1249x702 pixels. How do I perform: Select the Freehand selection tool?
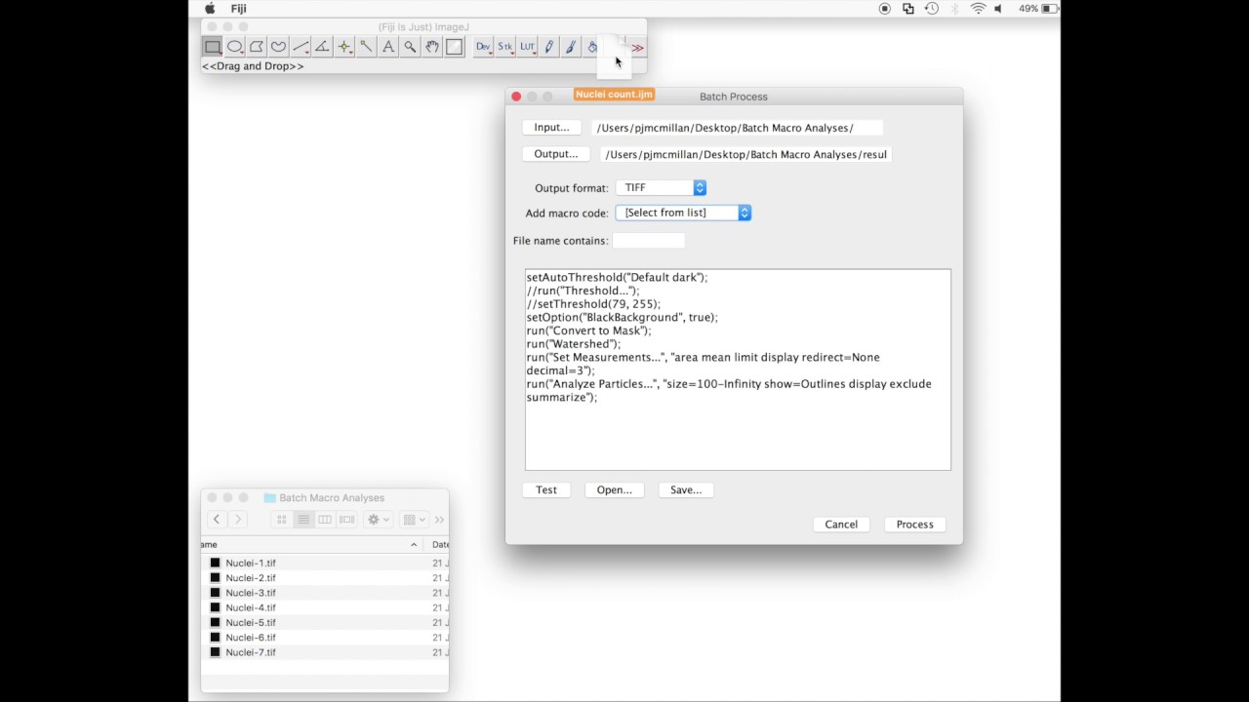point(278,47)
